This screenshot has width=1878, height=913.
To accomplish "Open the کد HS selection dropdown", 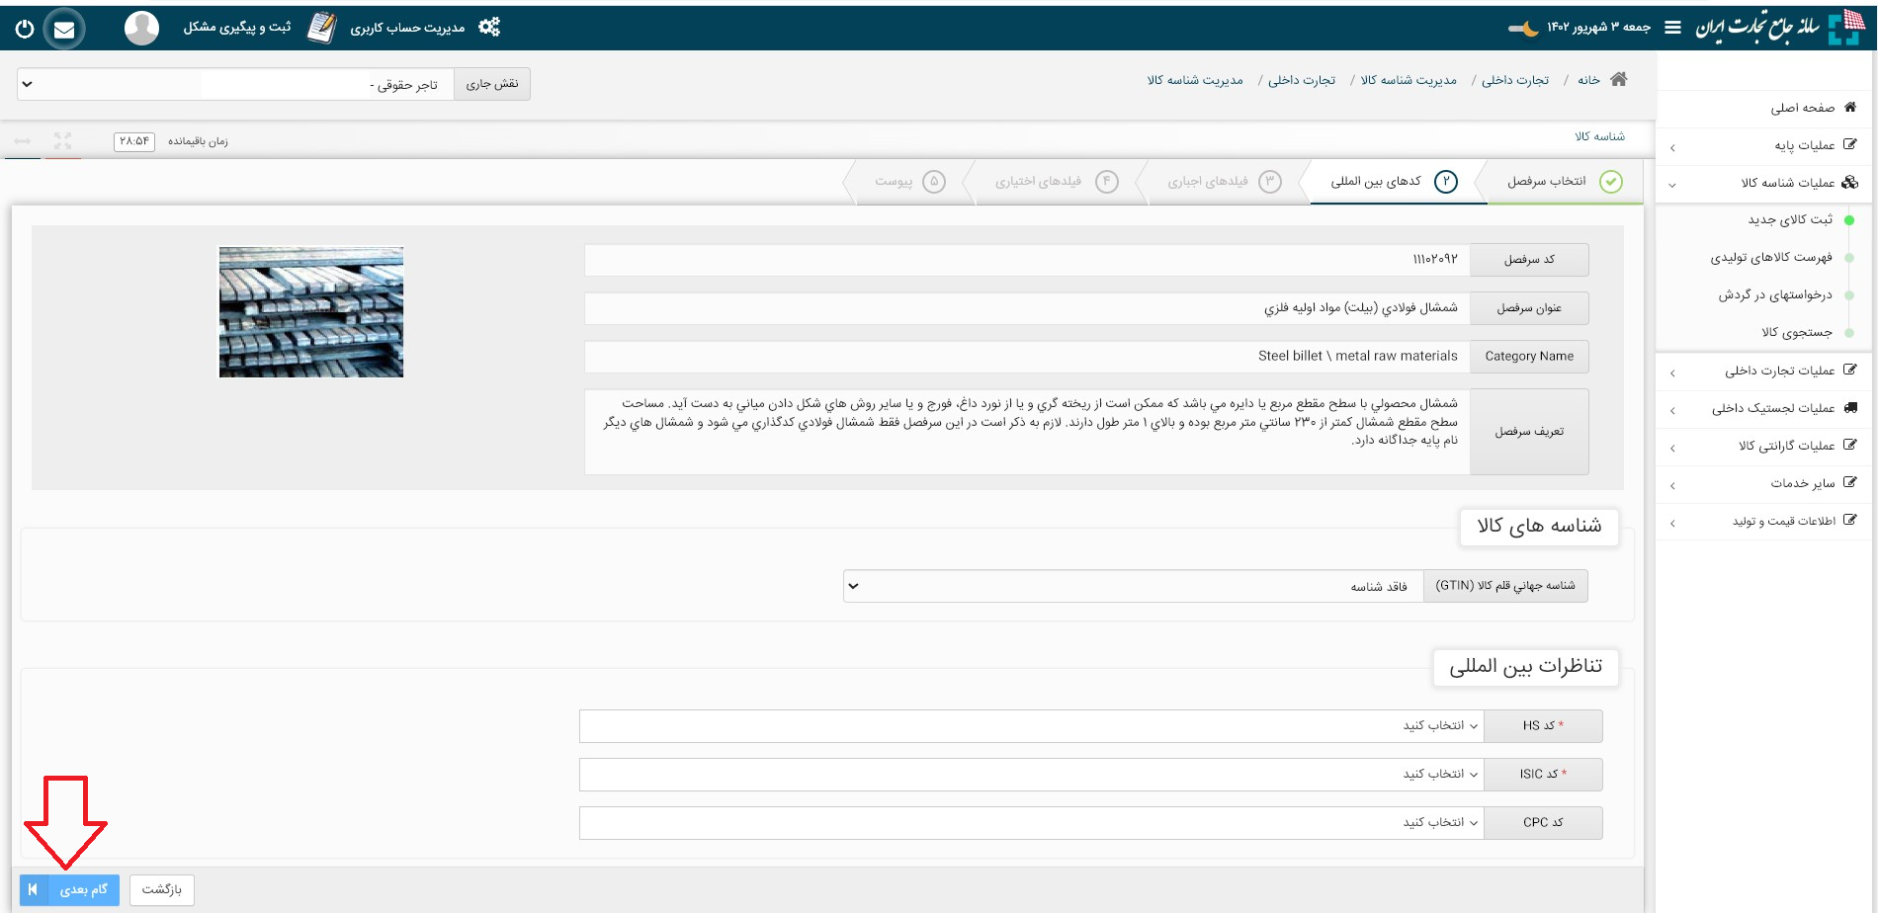I will [1032, 726].
